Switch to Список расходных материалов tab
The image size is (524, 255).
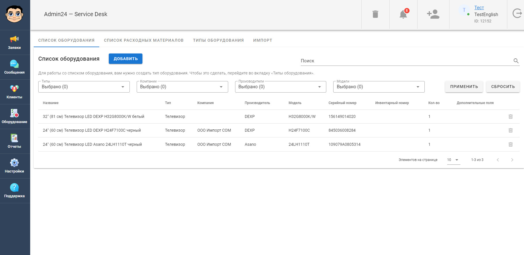click(x=144, y=40)
